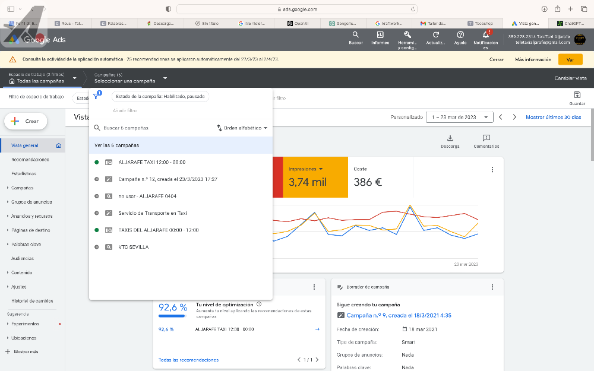This screenshot has width=594, height=371.
Task: Open the Comentarios feedback icon
Action: point(486,138)
